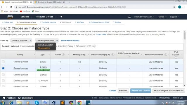Launch Internet Explorer from taskbar
The width and height of the screenshot is (187, 105).
[x=11, y=103]
